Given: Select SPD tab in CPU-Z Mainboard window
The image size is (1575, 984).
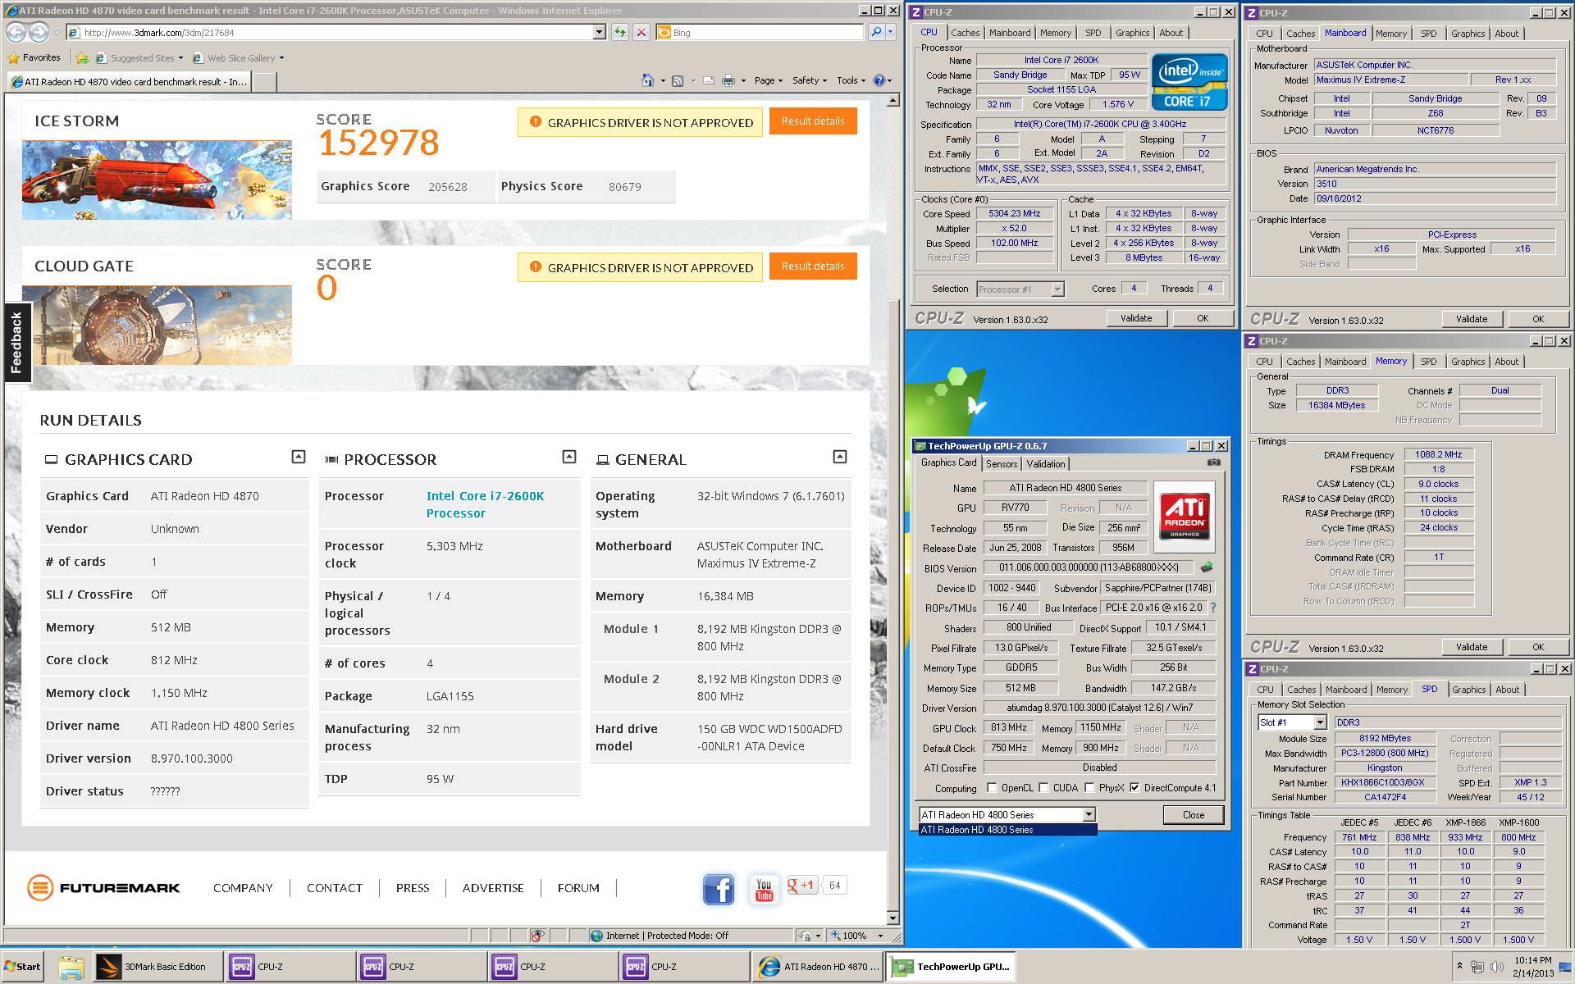Looking at the screenshot, I should tap(1428, 34).
